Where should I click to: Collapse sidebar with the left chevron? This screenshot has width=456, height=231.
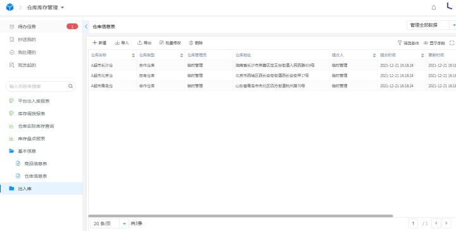click(86, 27)
